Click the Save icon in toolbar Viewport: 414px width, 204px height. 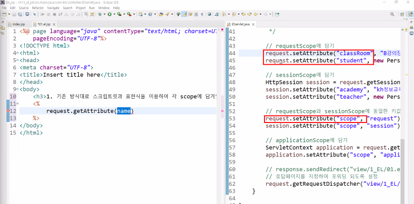pos(14,14)
